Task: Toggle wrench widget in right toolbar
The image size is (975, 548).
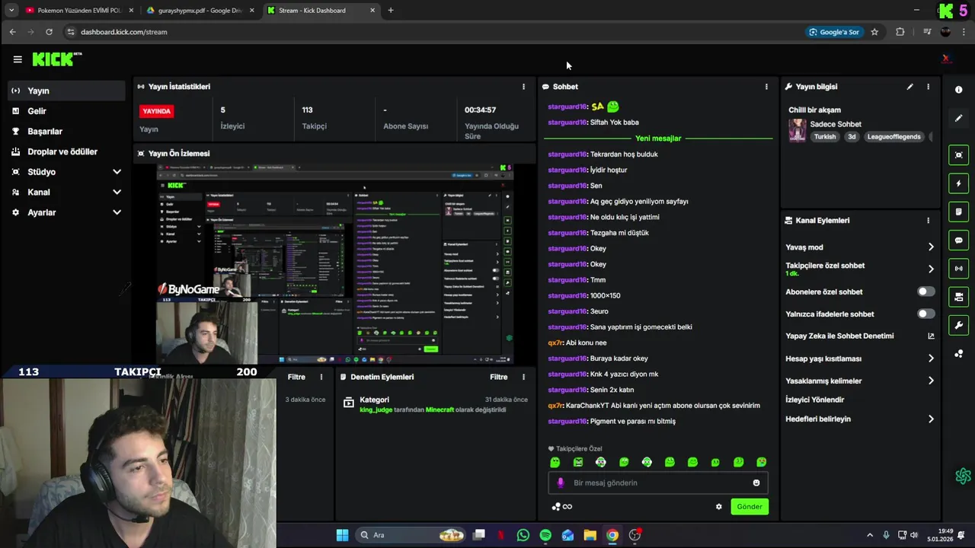Action: [958, 325]
